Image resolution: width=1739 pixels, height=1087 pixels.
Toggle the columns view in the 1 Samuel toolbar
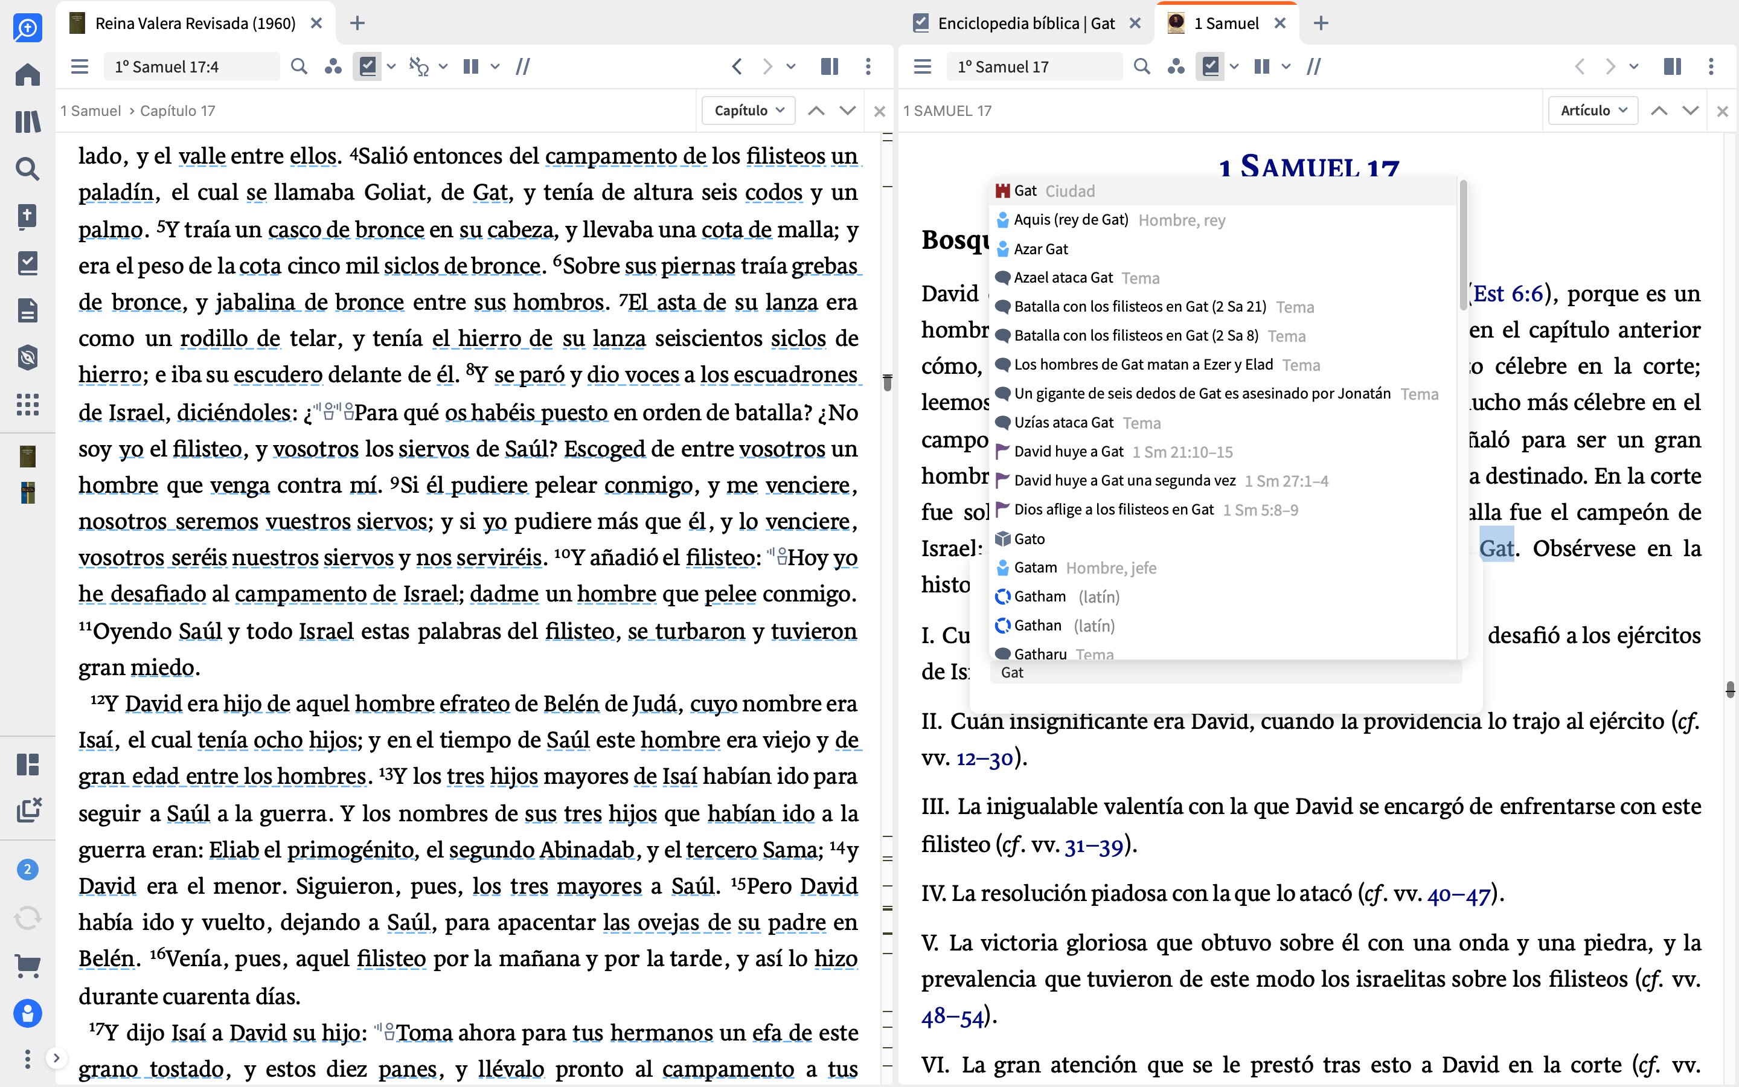[1261, 67]
